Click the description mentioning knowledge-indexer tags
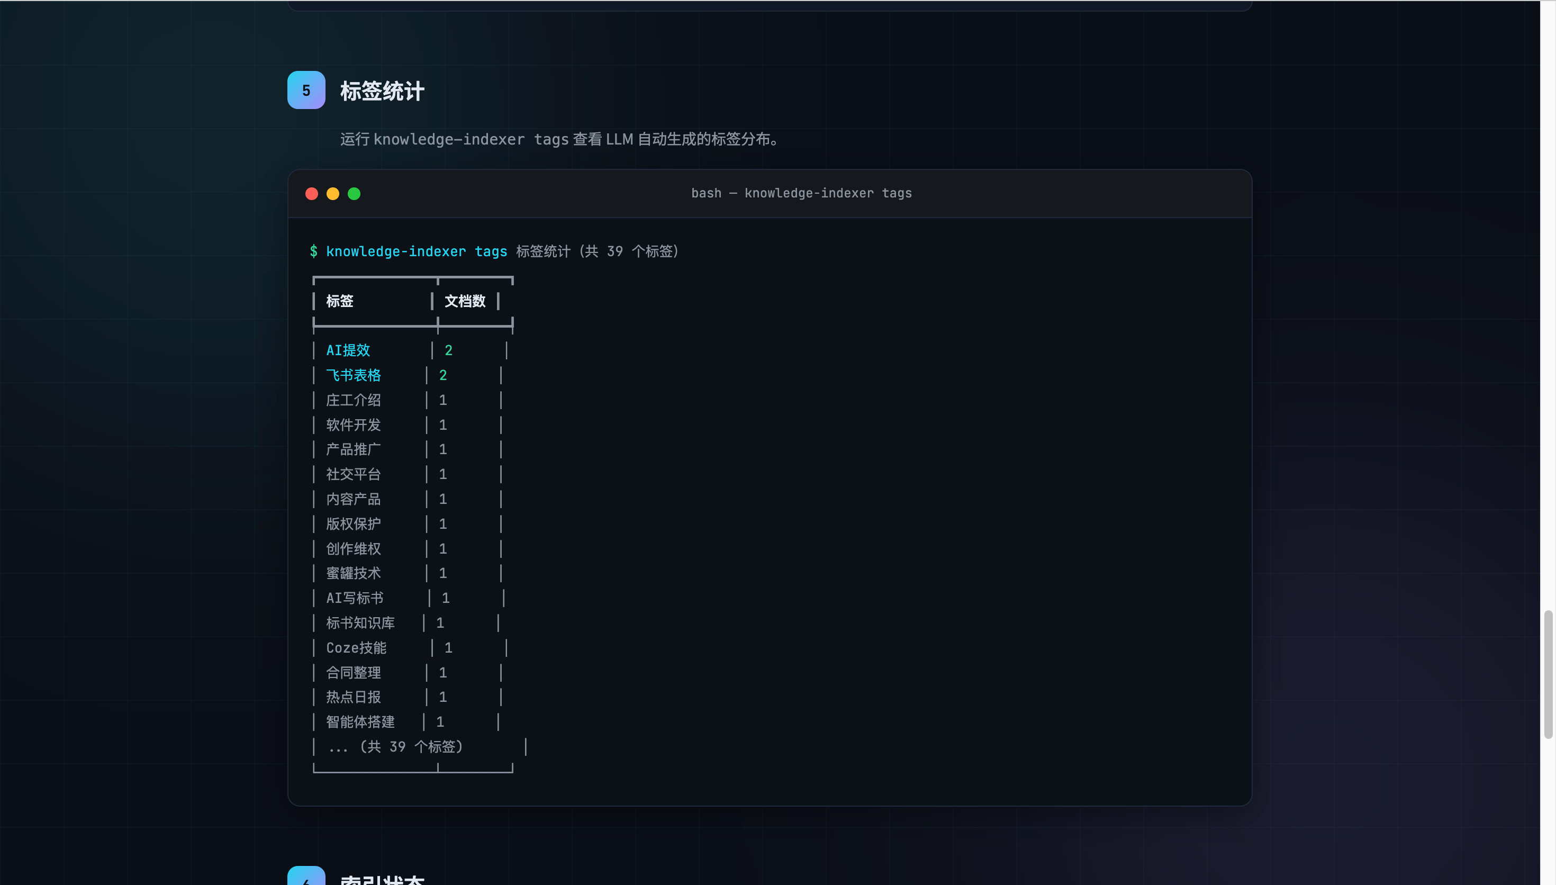1556x885 pixels. click(x=559, y=139)
